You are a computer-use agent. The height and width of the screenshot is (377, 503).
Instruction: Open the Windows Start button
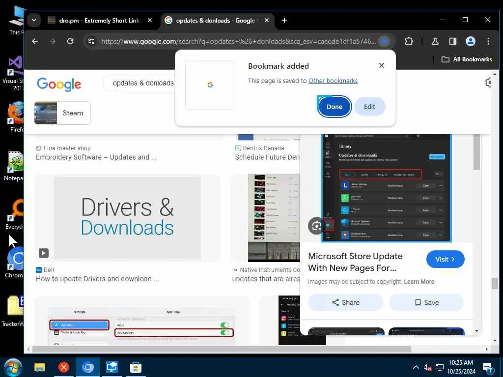tap(13, 367)
